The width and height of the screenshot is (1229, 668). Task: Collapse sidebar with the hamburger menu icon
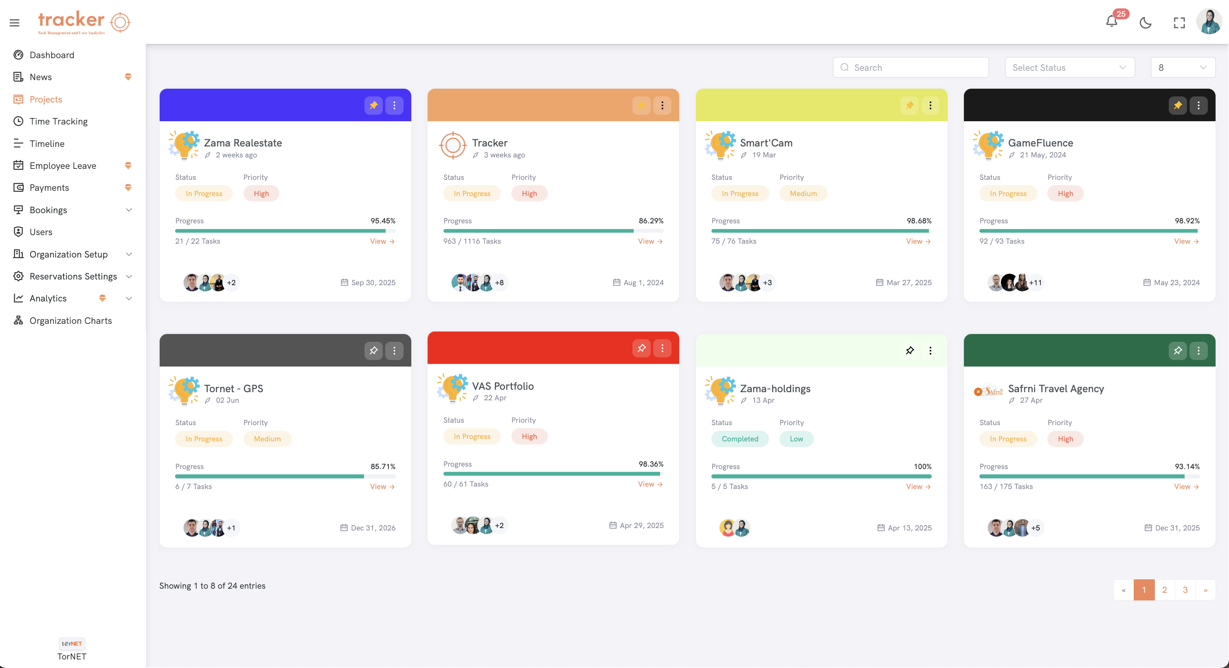point(14,22)
